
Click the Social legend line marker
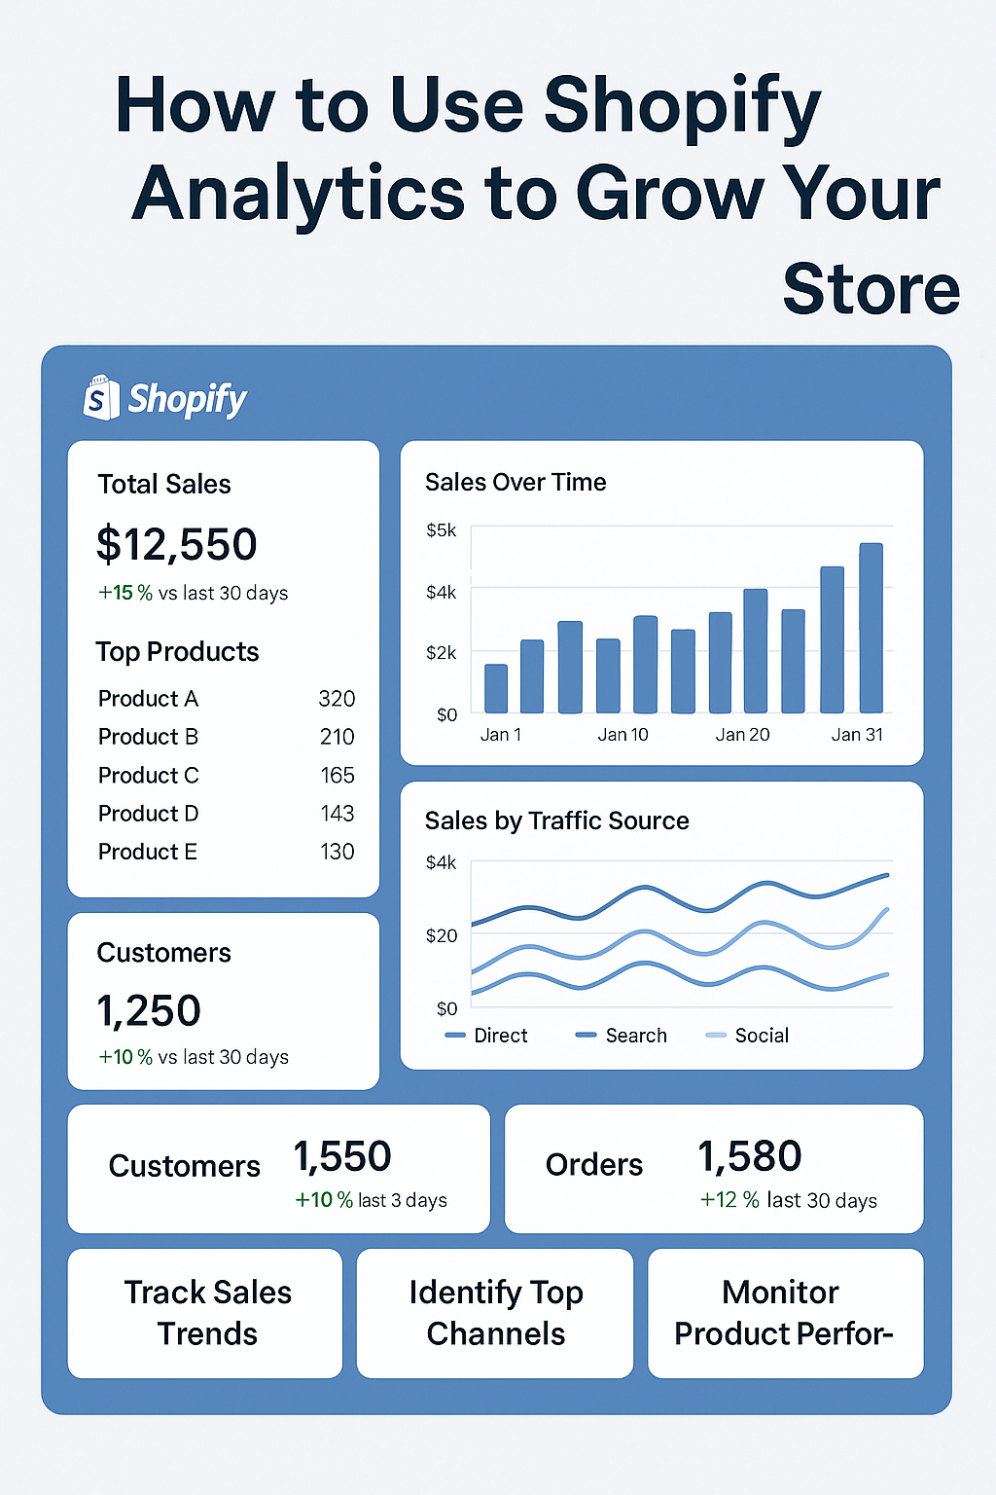(716, 1036)
